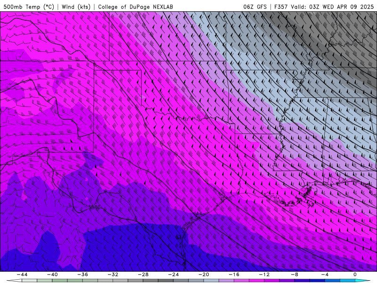Click the 'College of DuPage NEXLAB' text
The height and width of the screenshot is (283, 377).
pyautogui.click(x=135, y=7)
